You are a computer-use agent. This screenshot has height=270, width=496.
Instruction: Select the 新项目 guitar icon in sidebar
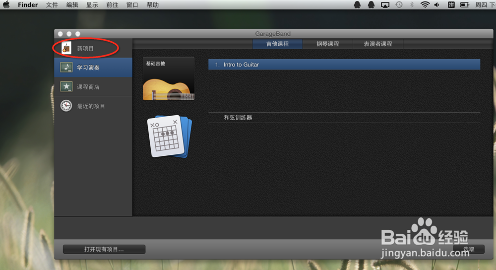click(x=66, y=48)
